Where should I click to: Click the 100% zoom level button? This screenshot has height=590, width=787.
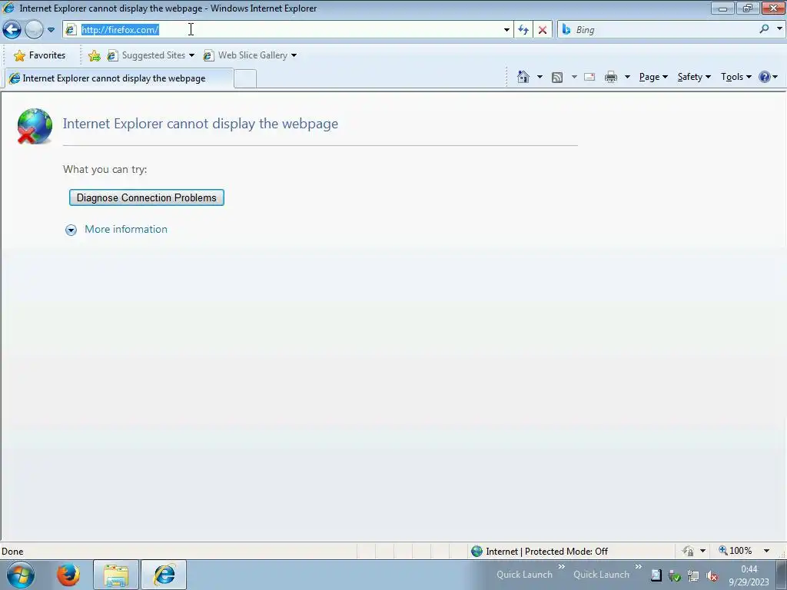point(736,551)
